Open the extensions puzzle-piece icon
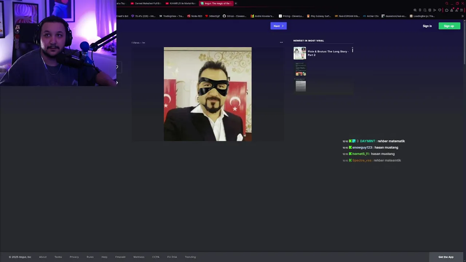466x262 pixels. click(447, 10)
